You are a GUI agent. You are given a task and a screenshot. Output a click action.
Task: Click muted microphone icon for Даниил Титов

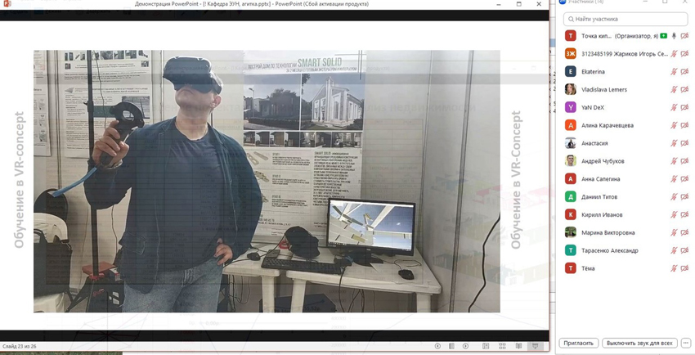(675, 197)
